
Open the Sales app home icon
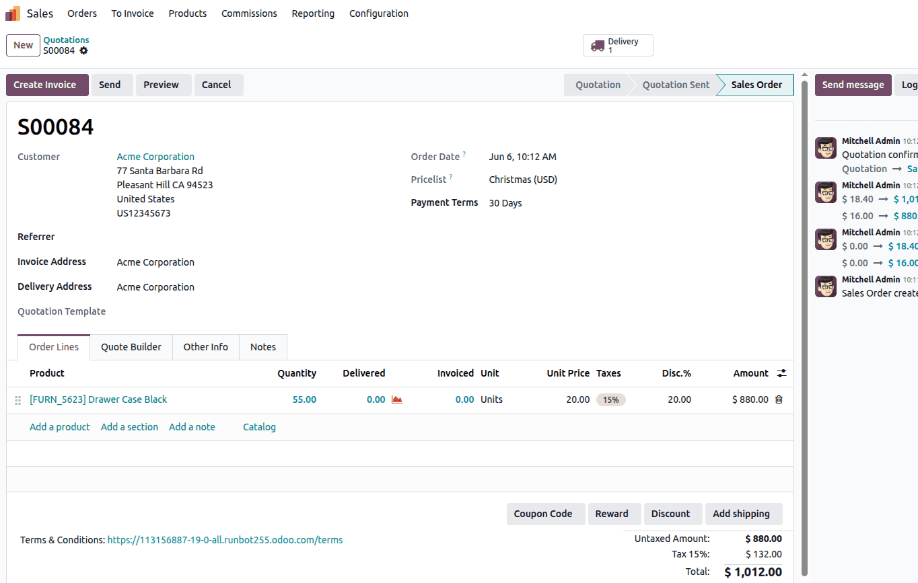pos(13,13)
